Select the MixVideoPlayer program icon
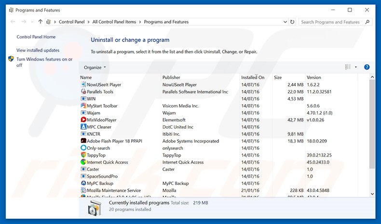The image size is (381, 224). [x=83, y=120]
